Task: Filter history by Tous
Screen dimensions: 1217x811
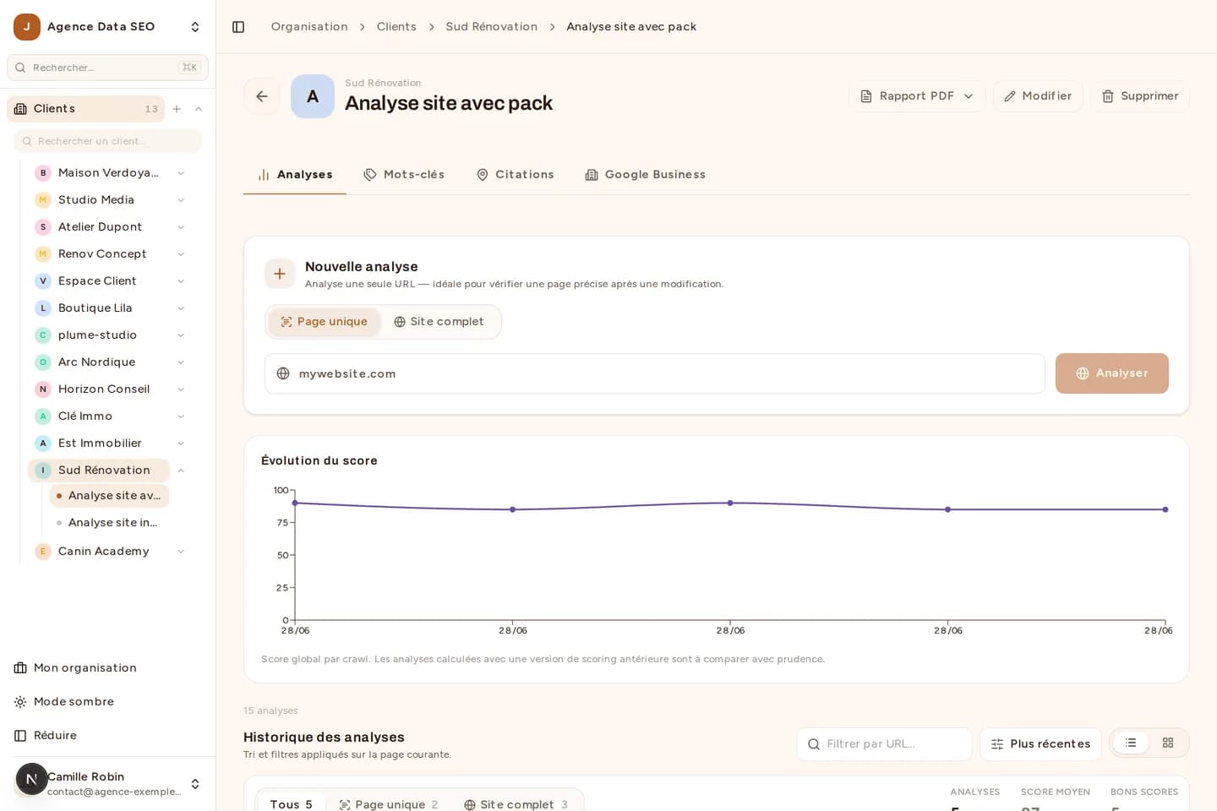Action: coord(291,804)
